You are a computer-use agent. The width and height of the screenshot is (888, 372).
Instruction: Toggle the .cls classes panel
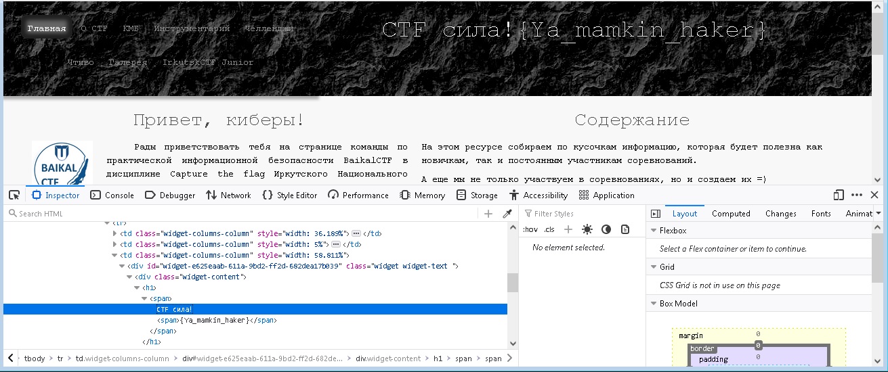click(549, 229)
